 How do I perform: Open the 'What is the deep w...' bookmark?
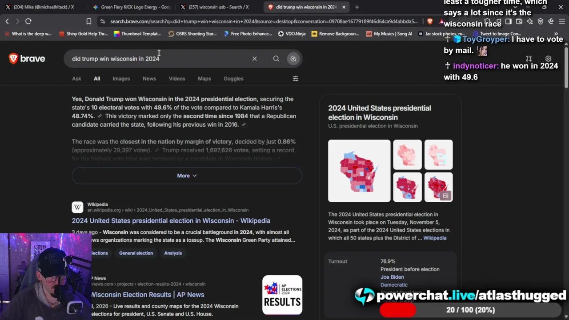[x=28, y=34]
